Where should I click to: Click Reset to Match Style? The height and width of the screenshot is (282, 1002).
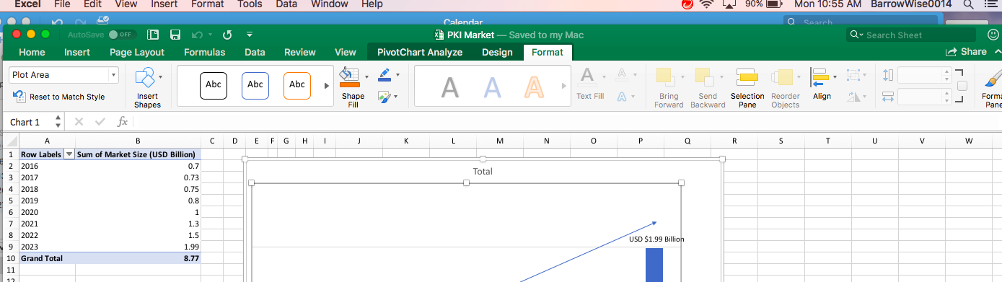60,97
